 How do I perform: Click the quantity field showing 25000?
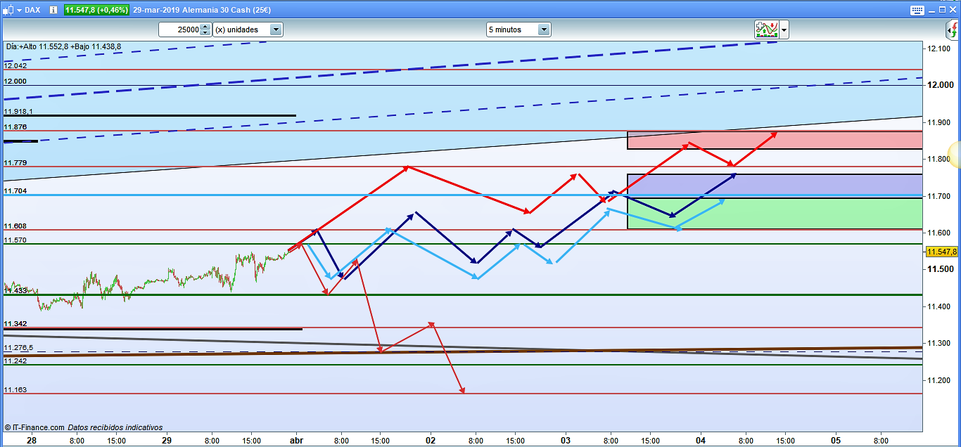[179, 30]
